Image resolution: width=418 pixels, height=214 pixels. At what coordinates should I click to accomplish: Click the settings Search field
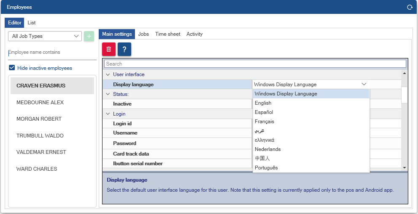(255, 64)
